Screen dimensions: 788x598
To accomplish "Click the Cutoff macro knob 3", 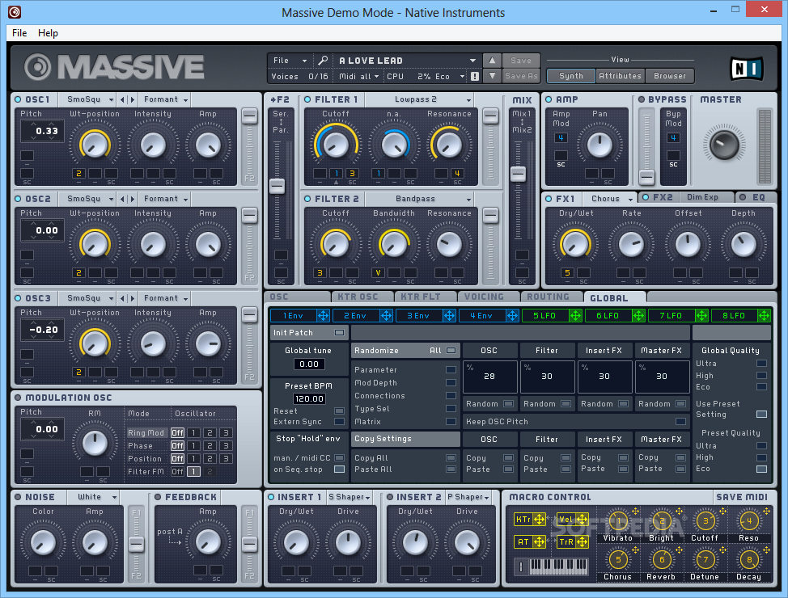I will click(705, 520).
